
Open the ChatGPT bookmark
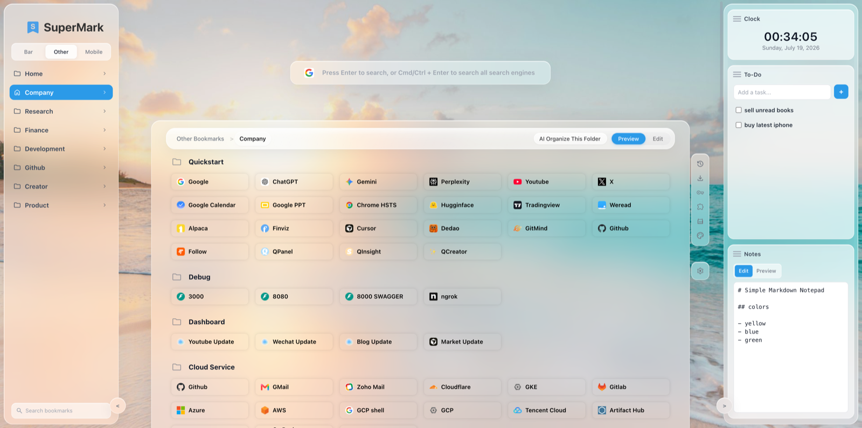[294, 182]
